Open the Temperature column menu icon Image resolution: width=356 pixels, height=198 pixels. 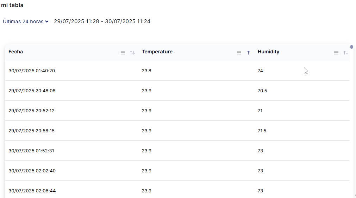click(x=239, y=53)
